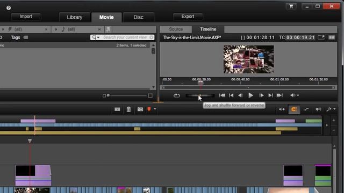Click the trash delete toolbar icon
Viewport: 344px width, 193px height.
coord(128,109)
